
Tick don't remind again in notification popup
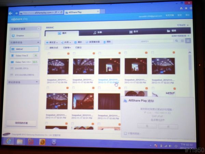pos(125,133)
